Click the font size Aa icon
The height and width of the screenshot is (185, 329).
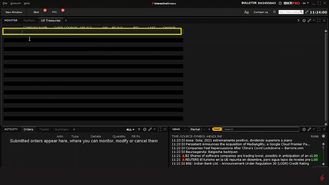click(246, 12)
